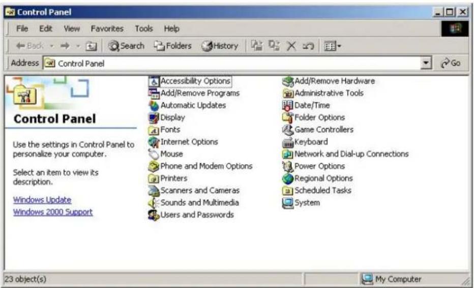Minimize the Control Panel window
This screenshot has height=288, width=474.
coord(439,12)
